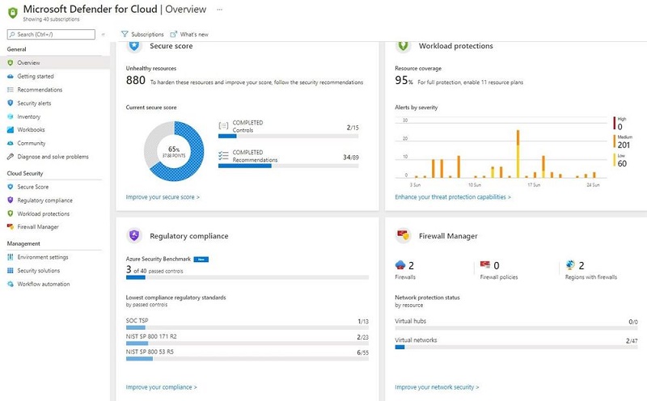Follow the Improve your secure score link
This screenshot has height=401, width=647.
163,197
